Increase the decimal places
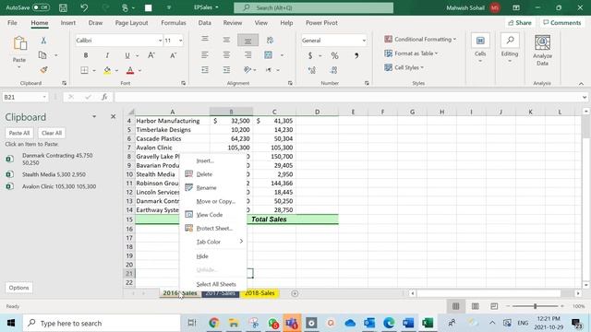This screenshot has height=332, width=591. (x=312, y=70)
